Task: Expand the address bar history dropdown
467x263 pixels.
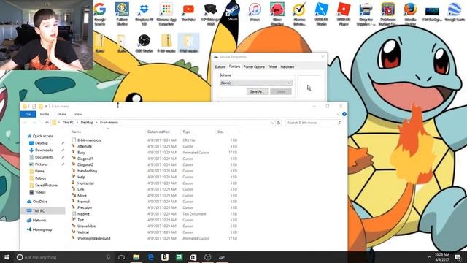Action: pyautogui.click(x=272, y=123)
